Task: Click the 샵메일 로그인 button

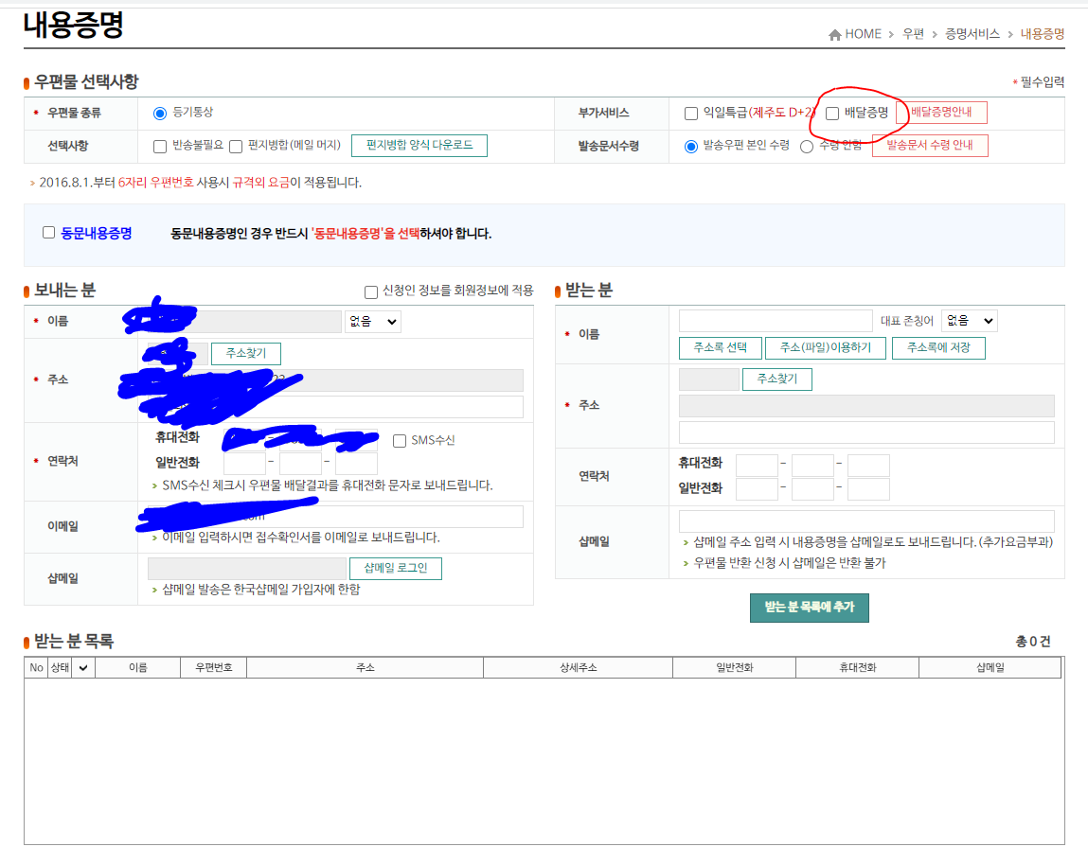Action: tap(396, 568)
